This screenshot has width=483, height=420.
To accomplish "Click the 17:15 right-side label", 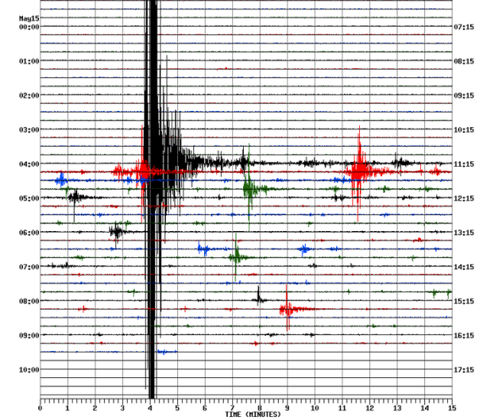I will 464,370.
